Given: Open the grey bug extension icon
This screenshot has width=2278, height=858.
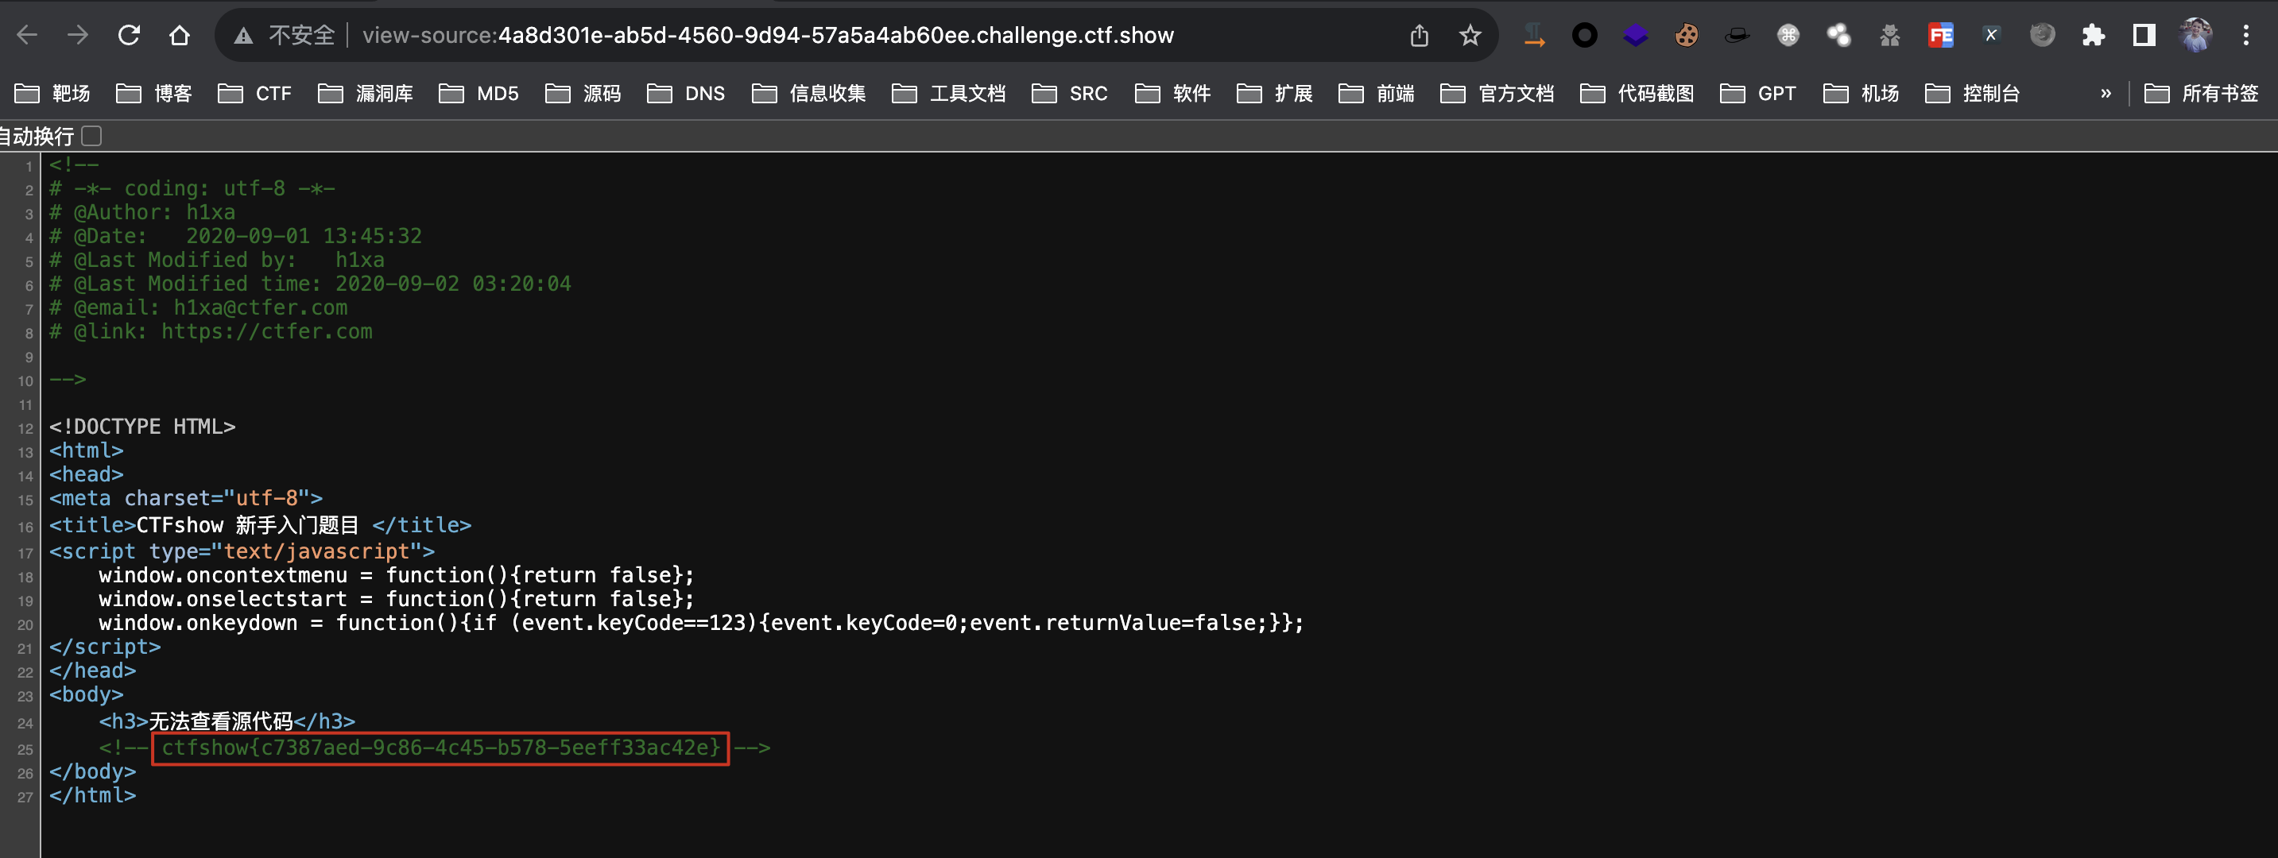Looking at the screenshot, I should click(1890, 35).
